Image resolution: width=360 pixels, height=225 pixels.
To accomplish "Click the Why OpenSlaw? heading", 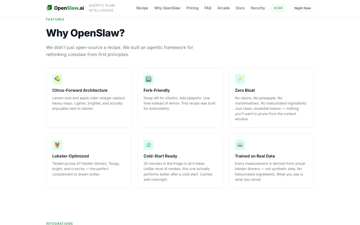I will 85,33.
